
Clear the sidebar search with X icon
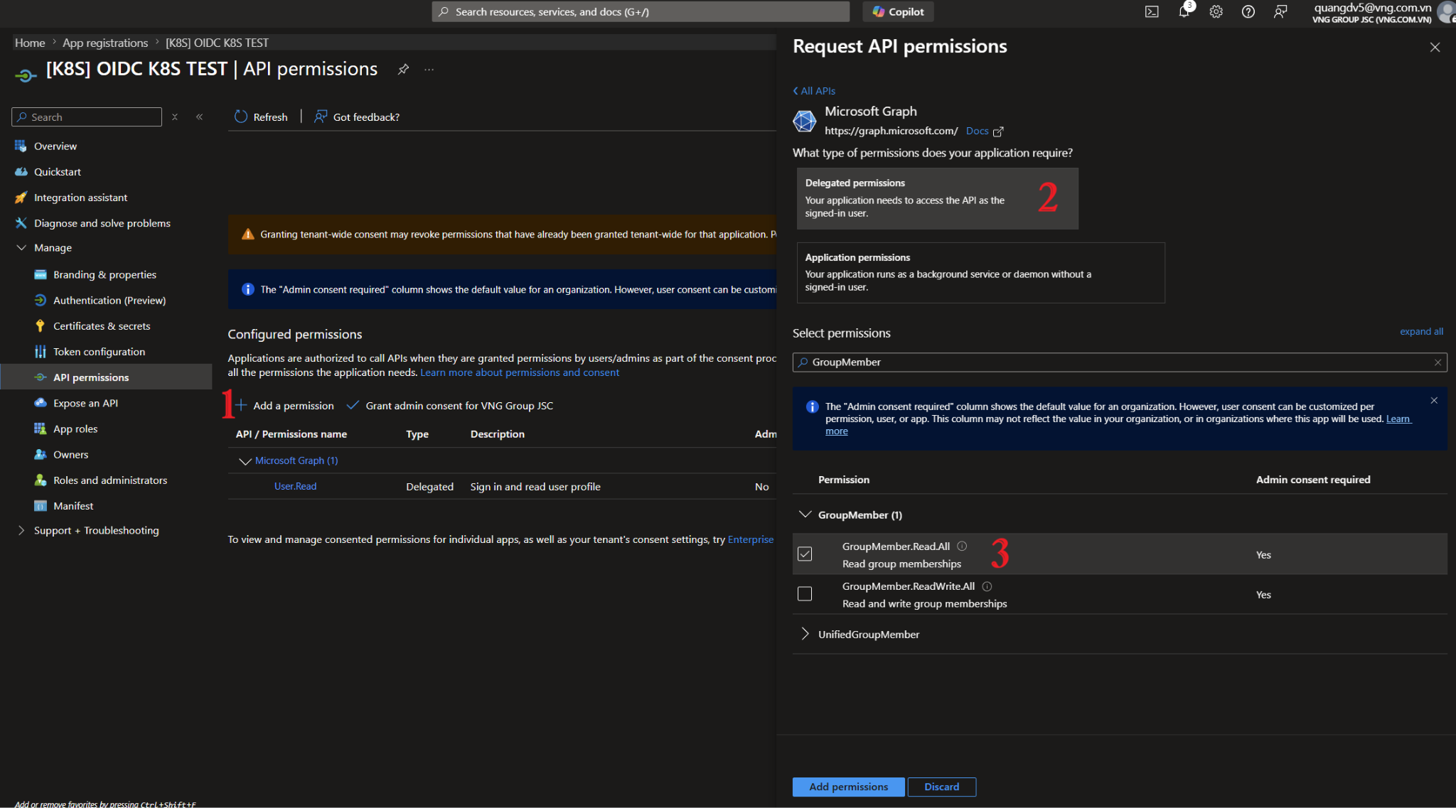click(x=175, y=117)
